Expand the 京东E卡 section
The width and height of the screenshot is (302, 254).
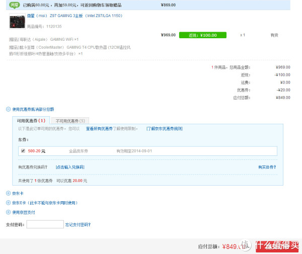tap(45, 203)
